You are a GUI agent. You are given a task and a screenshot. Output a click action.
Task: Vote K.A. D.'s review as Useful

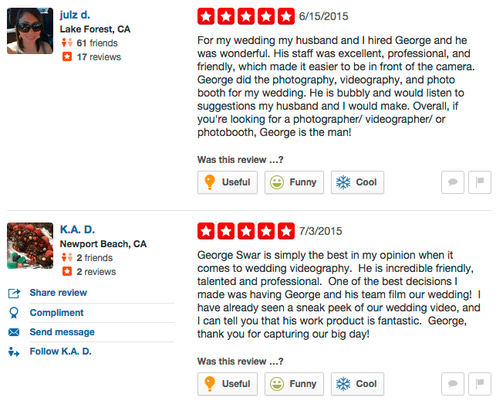(227, 384)
